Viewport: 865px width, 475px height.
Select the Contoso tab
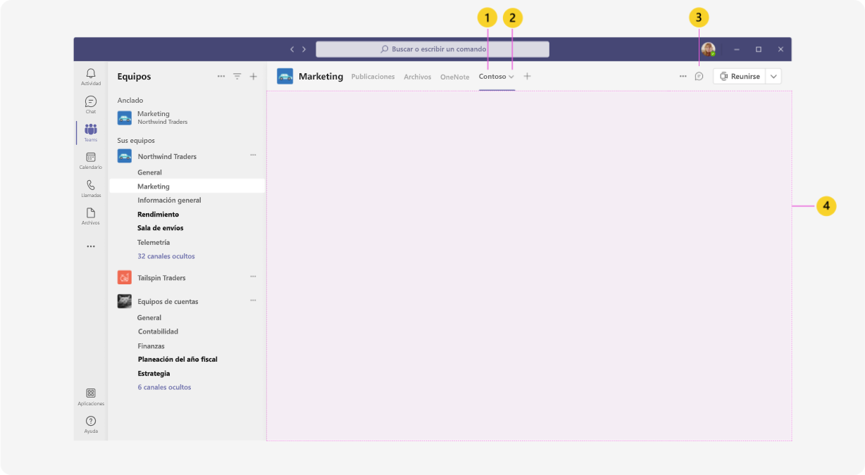pyautogui.click(x=492, y=77)
